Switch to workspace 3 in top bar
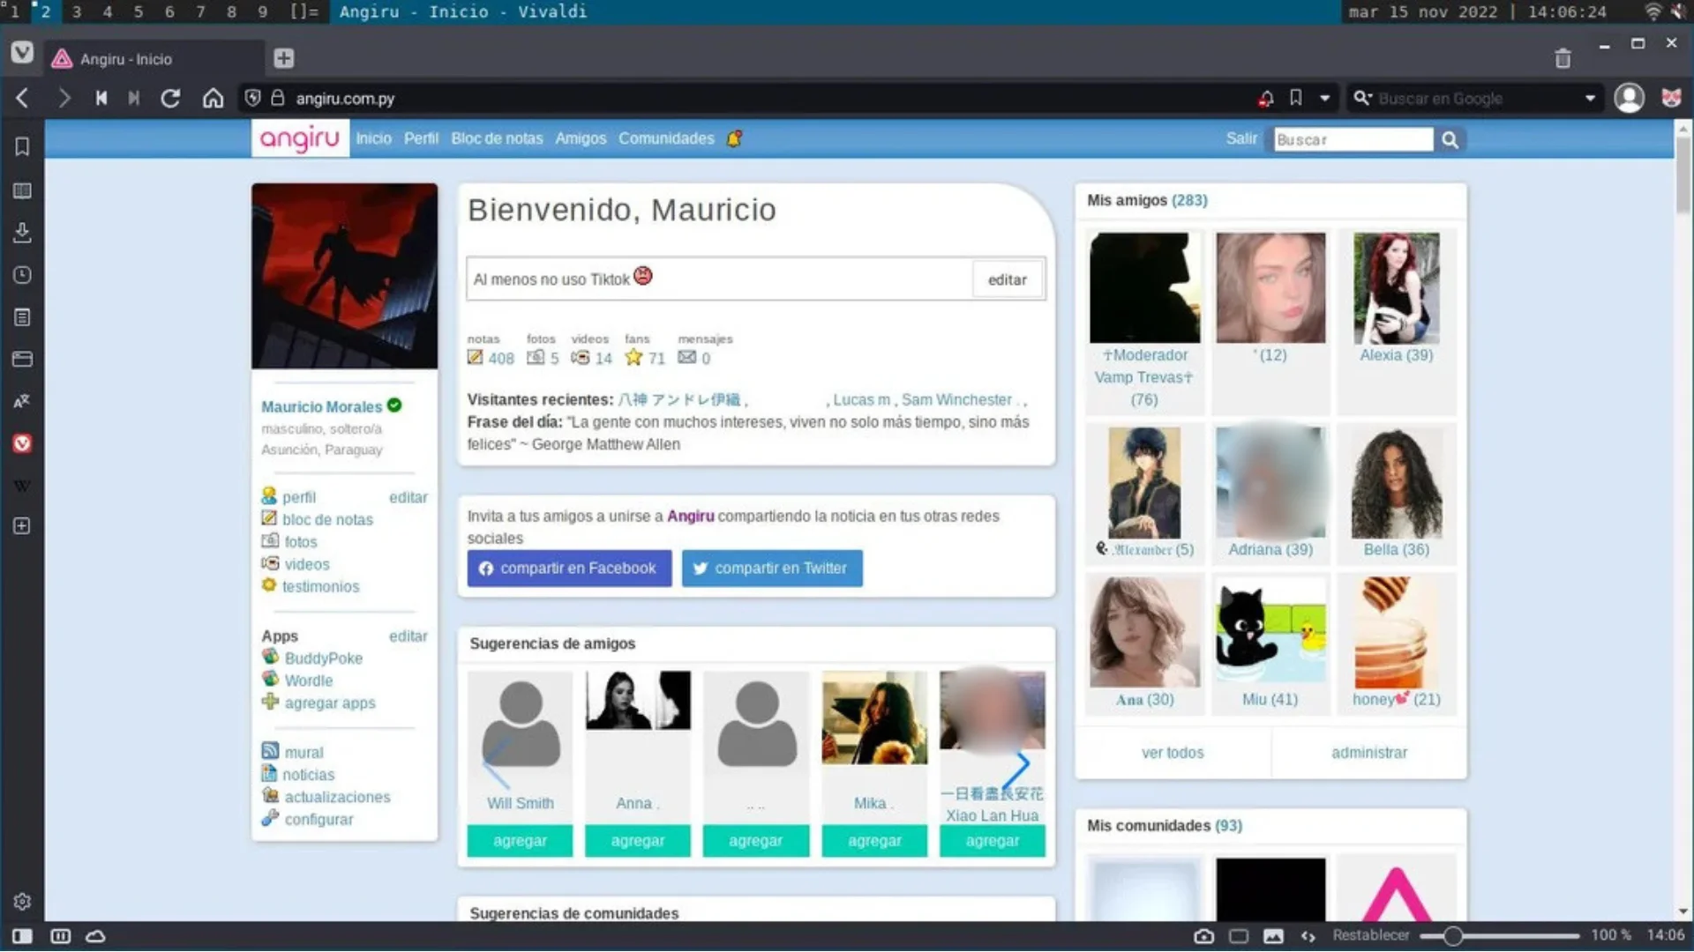Viewport: 1694px width, 952px height. coord(77,11)
